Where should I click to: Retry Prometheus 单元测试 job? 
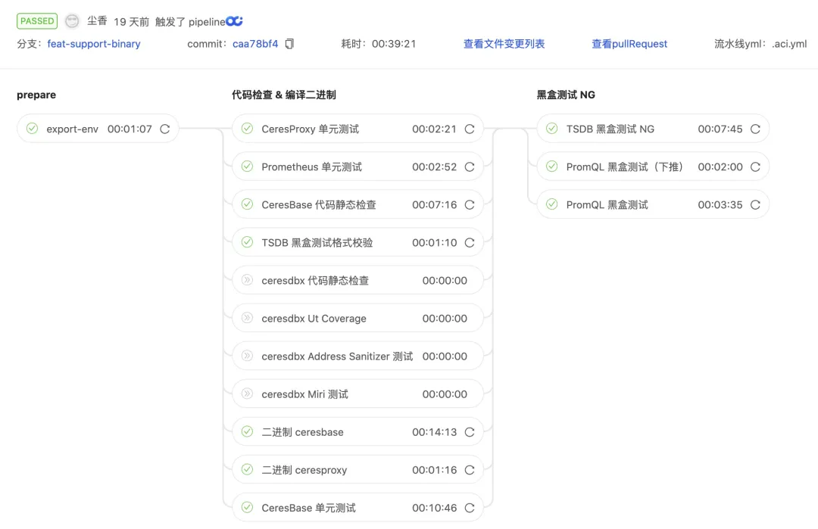[x=470, y=166]
